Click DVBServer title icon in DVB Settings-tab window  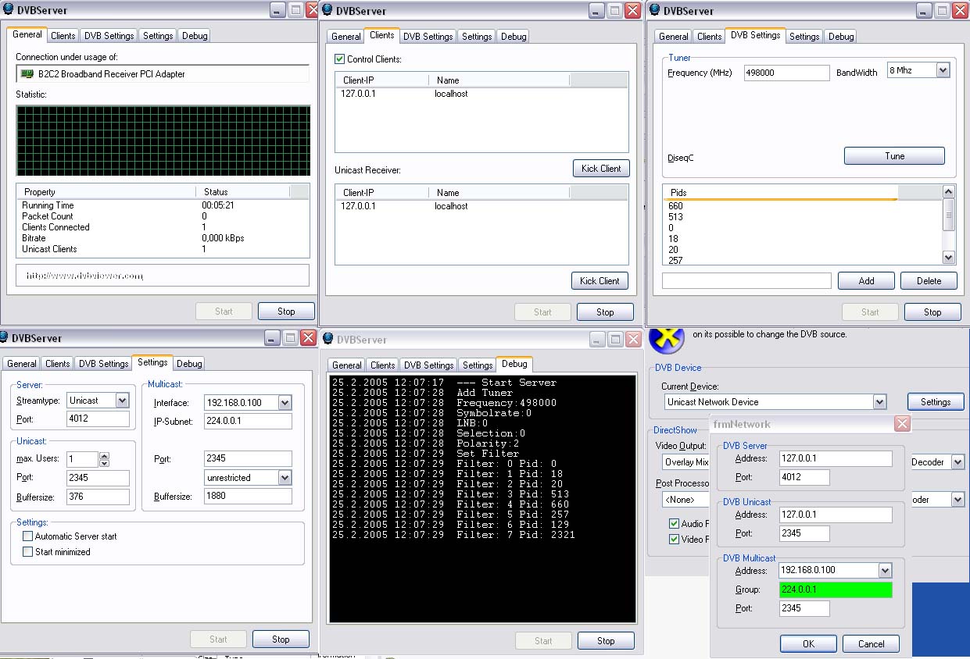point(655,10)
